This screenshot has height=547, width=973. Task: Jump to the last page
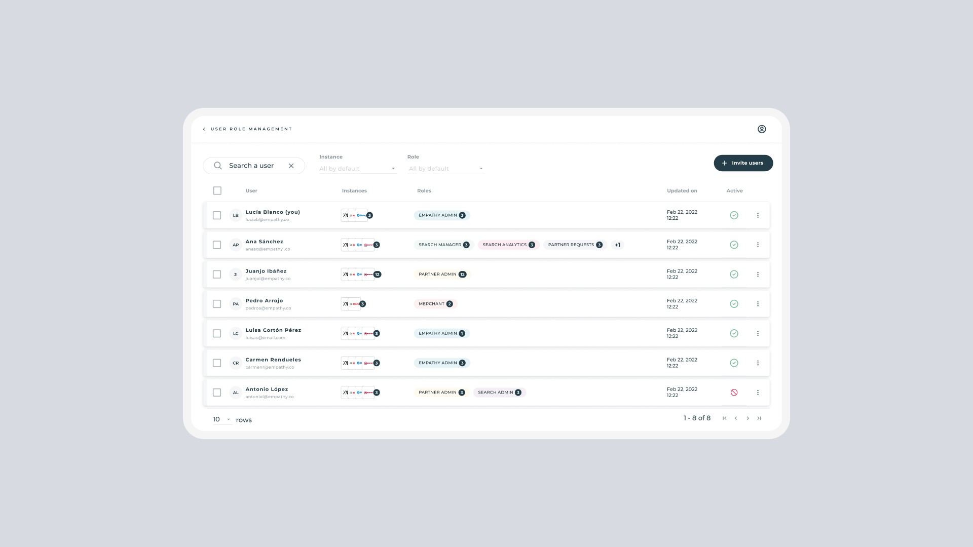click(759, 418)
